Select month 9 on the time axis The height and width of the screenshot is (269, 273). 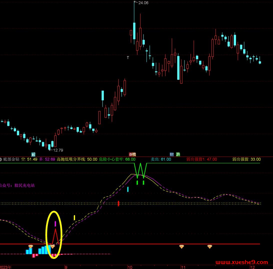66,267
